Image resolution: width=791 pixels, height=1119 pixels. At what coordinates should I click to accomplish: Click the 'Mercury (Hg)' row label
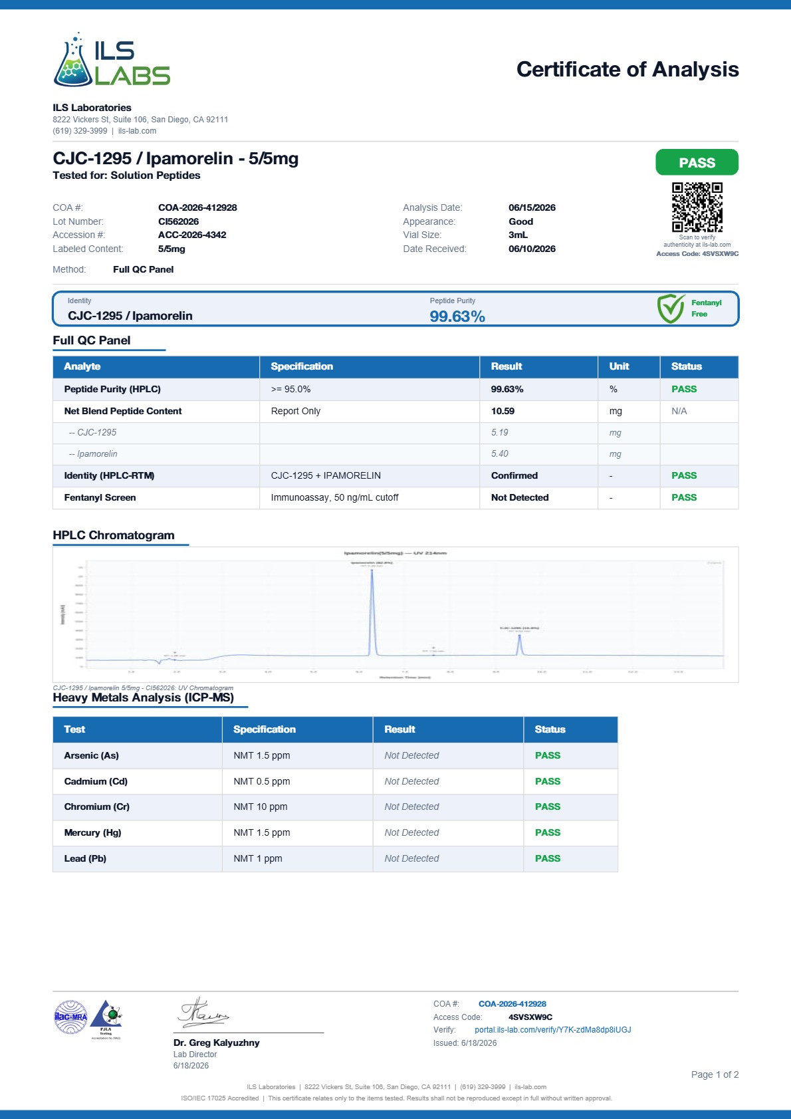[x=92, y=832]
